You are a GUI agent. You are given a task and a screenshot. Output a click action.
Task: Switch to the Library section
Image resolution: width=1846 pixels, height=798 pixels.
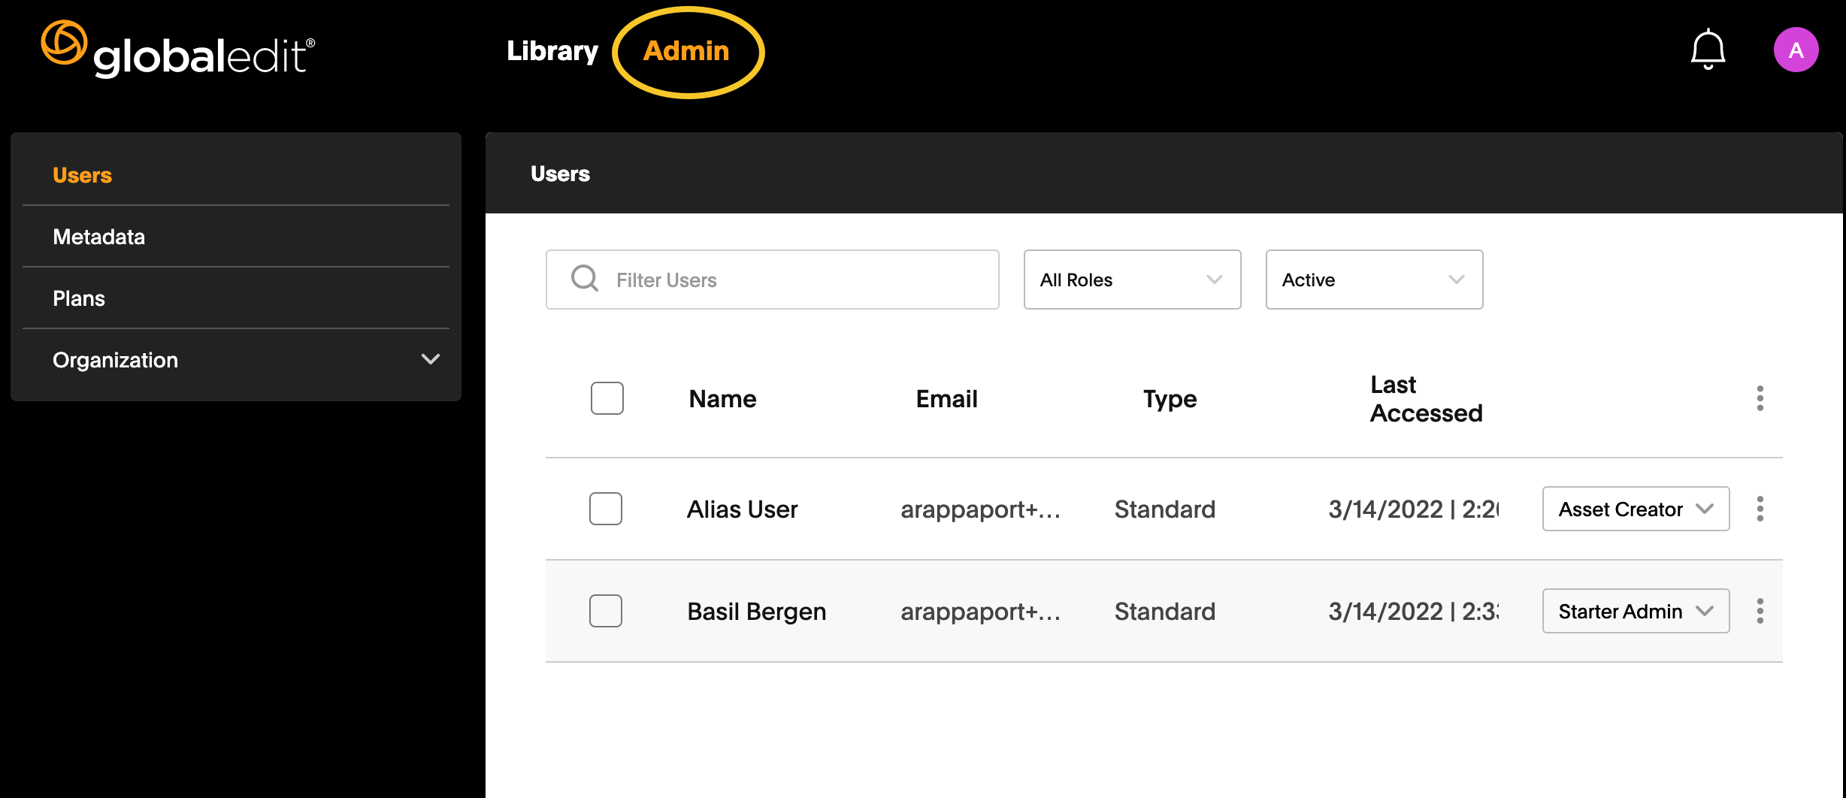point(552,50)
